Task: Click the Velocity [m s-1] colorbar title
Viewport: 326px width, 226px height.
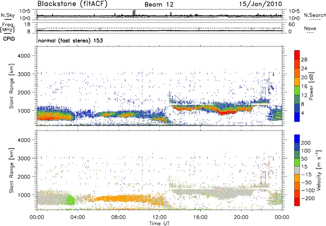Action: 319,170
